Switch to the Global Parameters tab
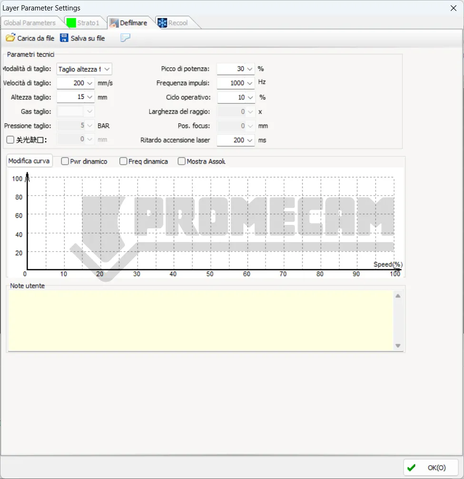Viewport: 464px width, 479px height. coord(30,23)
